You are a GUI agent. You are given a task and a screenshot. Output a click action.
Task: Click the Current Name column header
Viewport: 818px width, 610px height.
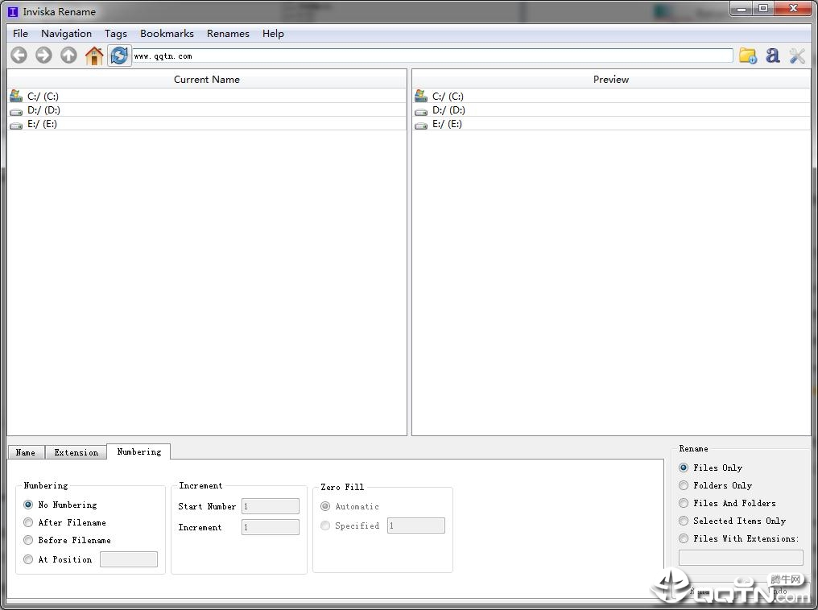pyautogui.click(x=207, y=79)
